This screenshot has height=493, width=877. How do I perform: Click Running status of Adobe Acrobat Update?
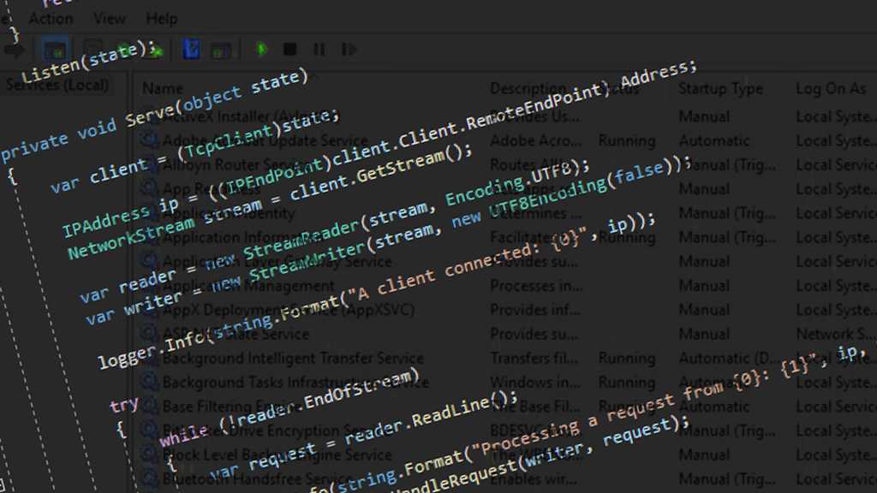click(x=626, y=140)
